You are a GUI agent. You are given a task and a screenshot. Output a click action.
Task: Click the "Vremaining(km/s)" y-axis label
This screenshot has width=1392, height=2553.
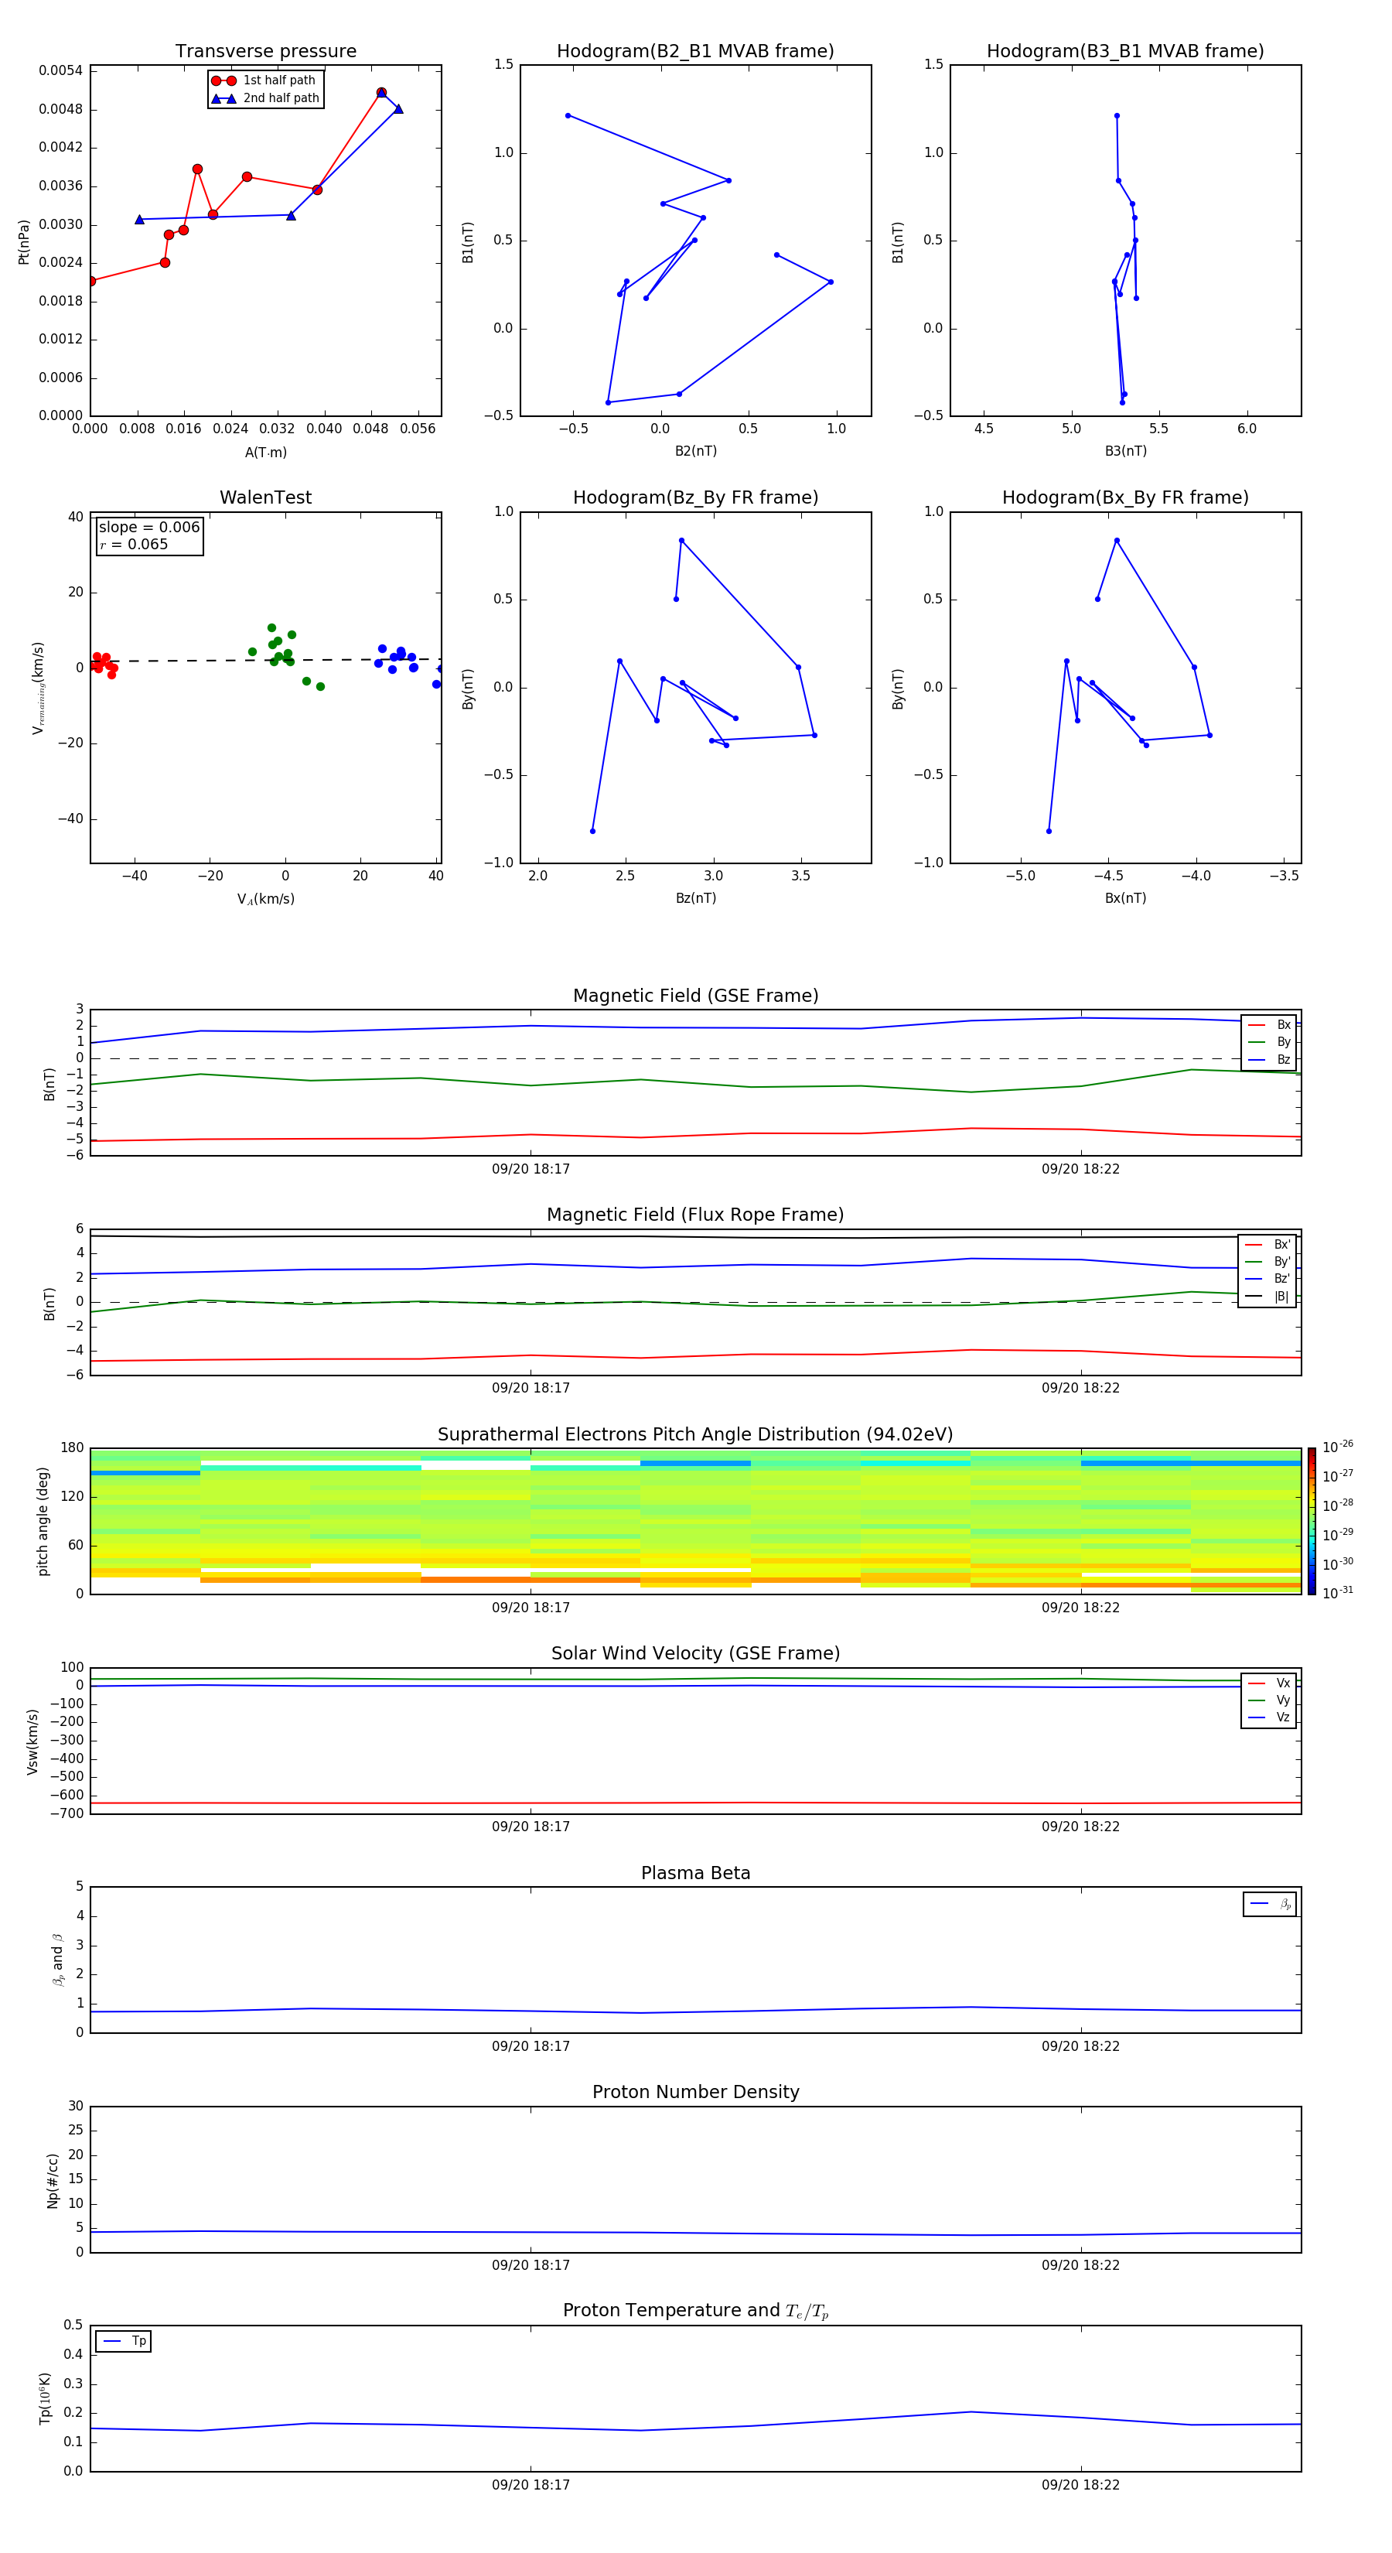pos(38,688)
